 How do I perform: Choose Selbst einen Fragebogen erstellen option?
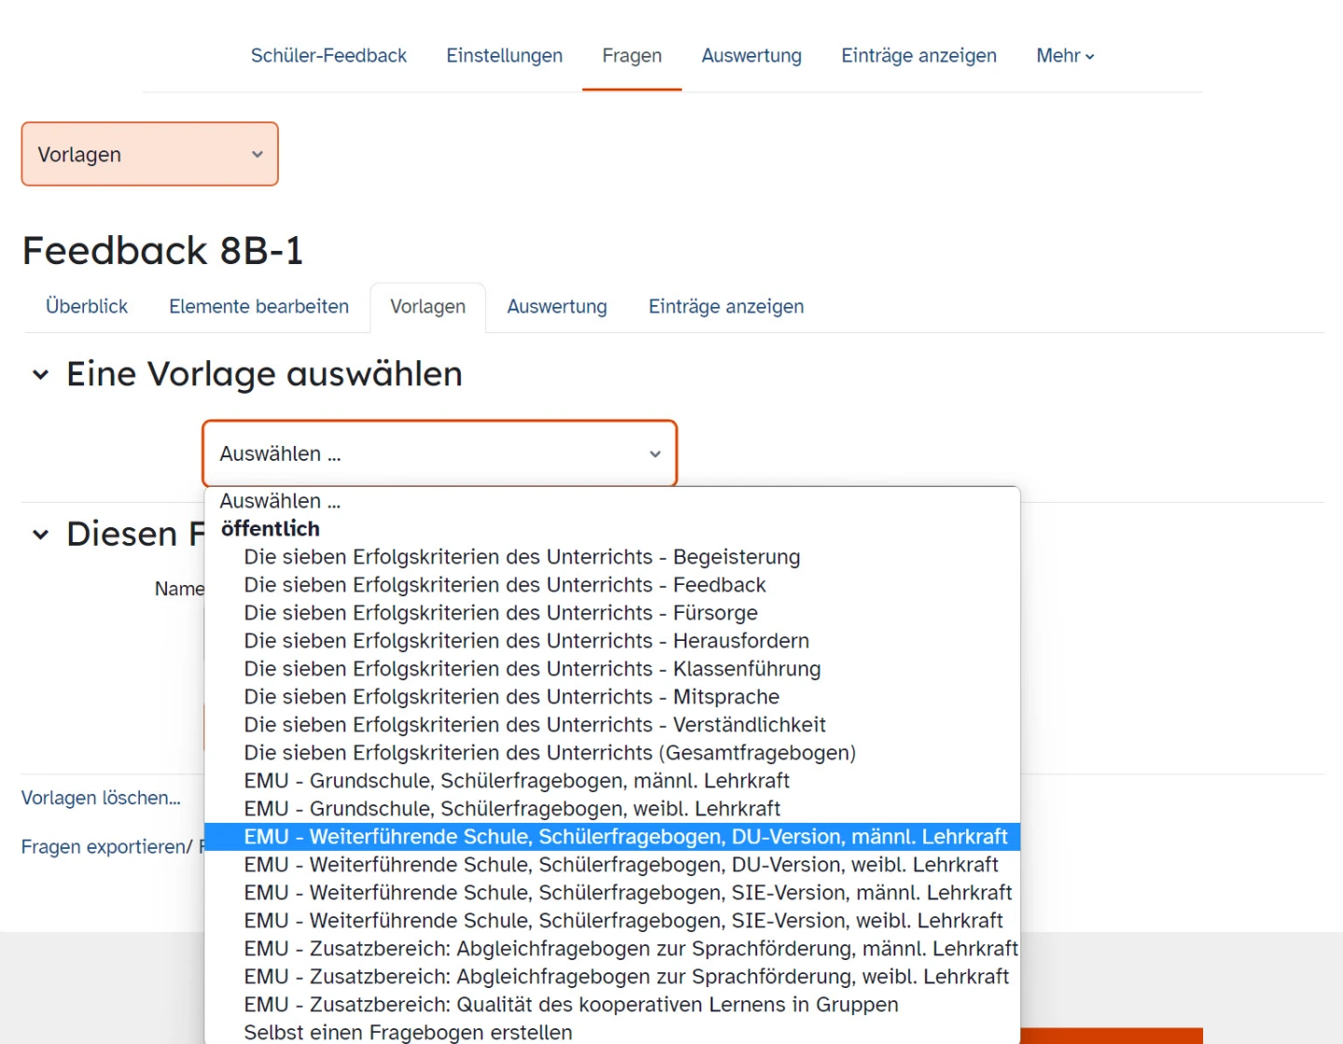pos(408,1032)
